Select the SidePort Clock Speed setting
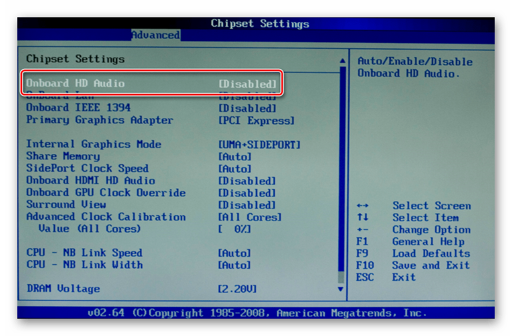Viewport: 512px width, 336px height. tap(87, 168)
